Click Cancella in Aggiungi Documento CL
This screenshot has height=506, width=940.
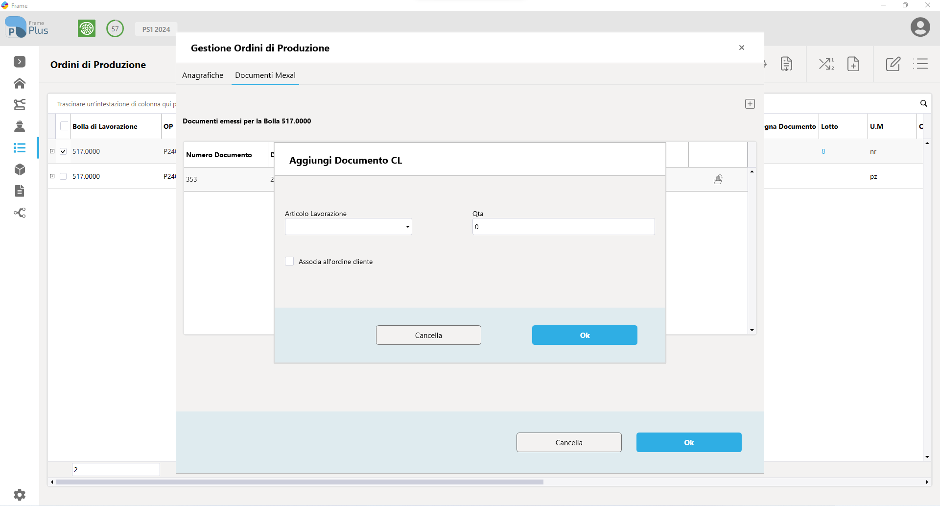(x=428, y=335)
